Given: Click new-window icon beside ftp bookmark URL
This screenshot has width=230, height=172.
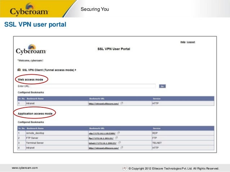Looking at the screenshot, I should click(x=116, y=138).
